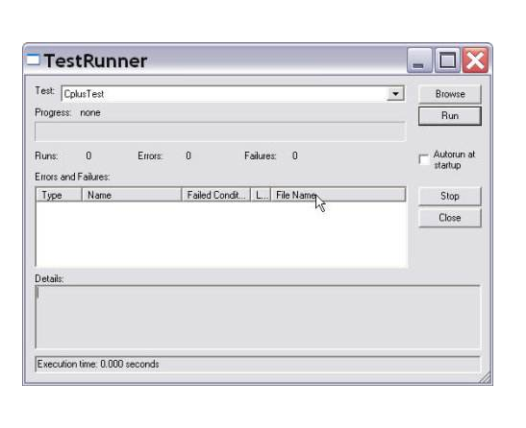Start tests with the Run button
526x428 pixels.
(x=450, y=116)
